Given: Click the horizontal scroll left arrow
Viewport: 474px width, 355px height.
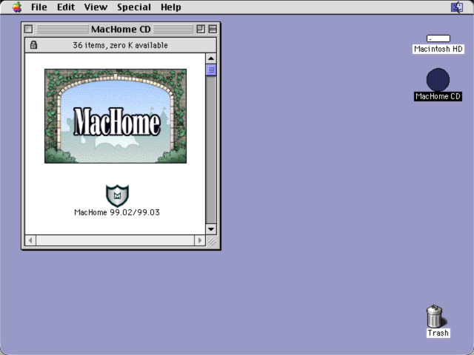Looking at the screenshot, I should point(30,240).
